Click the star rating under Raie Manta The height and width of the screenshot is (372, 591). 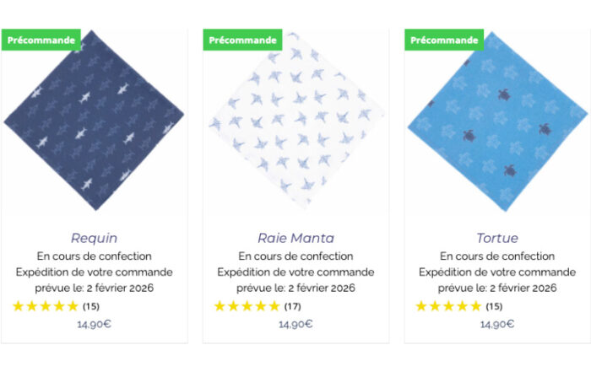tap(247, 306)
